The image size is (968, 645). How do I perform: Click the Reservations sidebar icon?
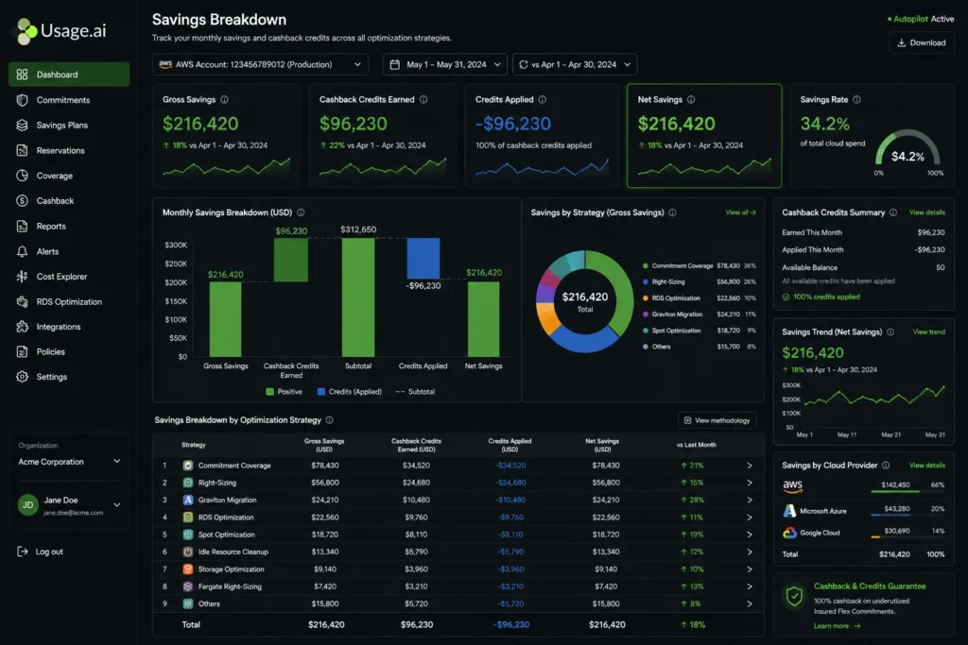point(23,150)
